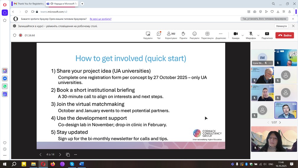This screenshot has height=168, width=298.
Task: Select the Нарада в Microsoft Teams tab
Action: (x=61, y=4)
